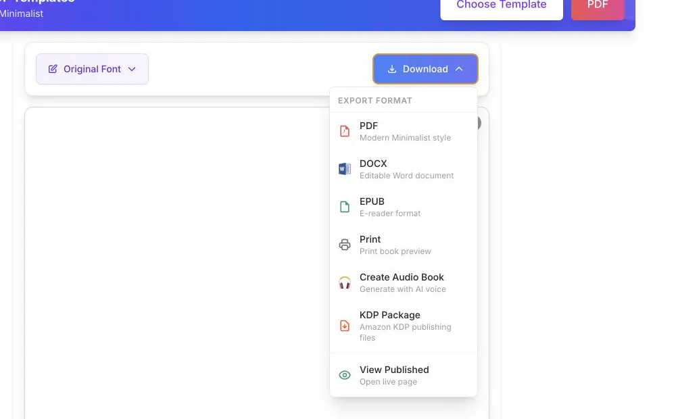
Task: Click the eye icon for View Published
Action: [x=345, y=375]
